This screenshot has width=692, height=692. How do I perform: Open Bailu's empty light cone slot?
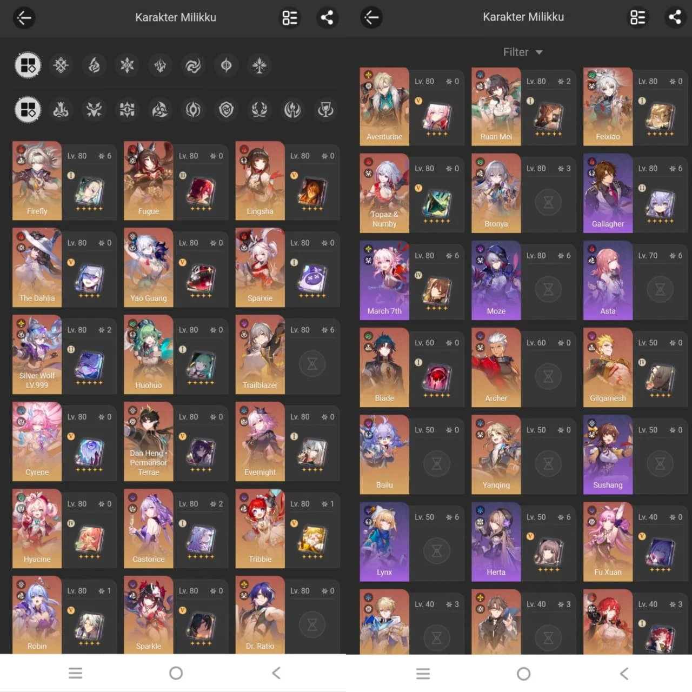[437, 463]
